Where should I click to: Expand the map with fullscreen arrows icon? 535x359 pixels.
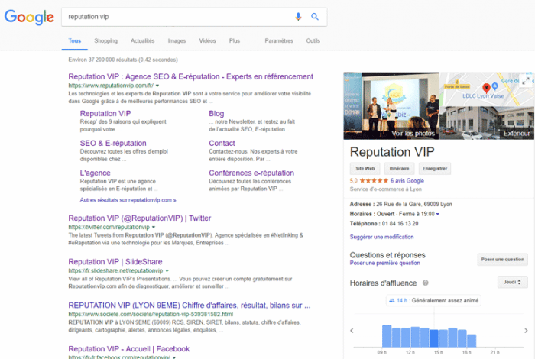tap(527, 79)
